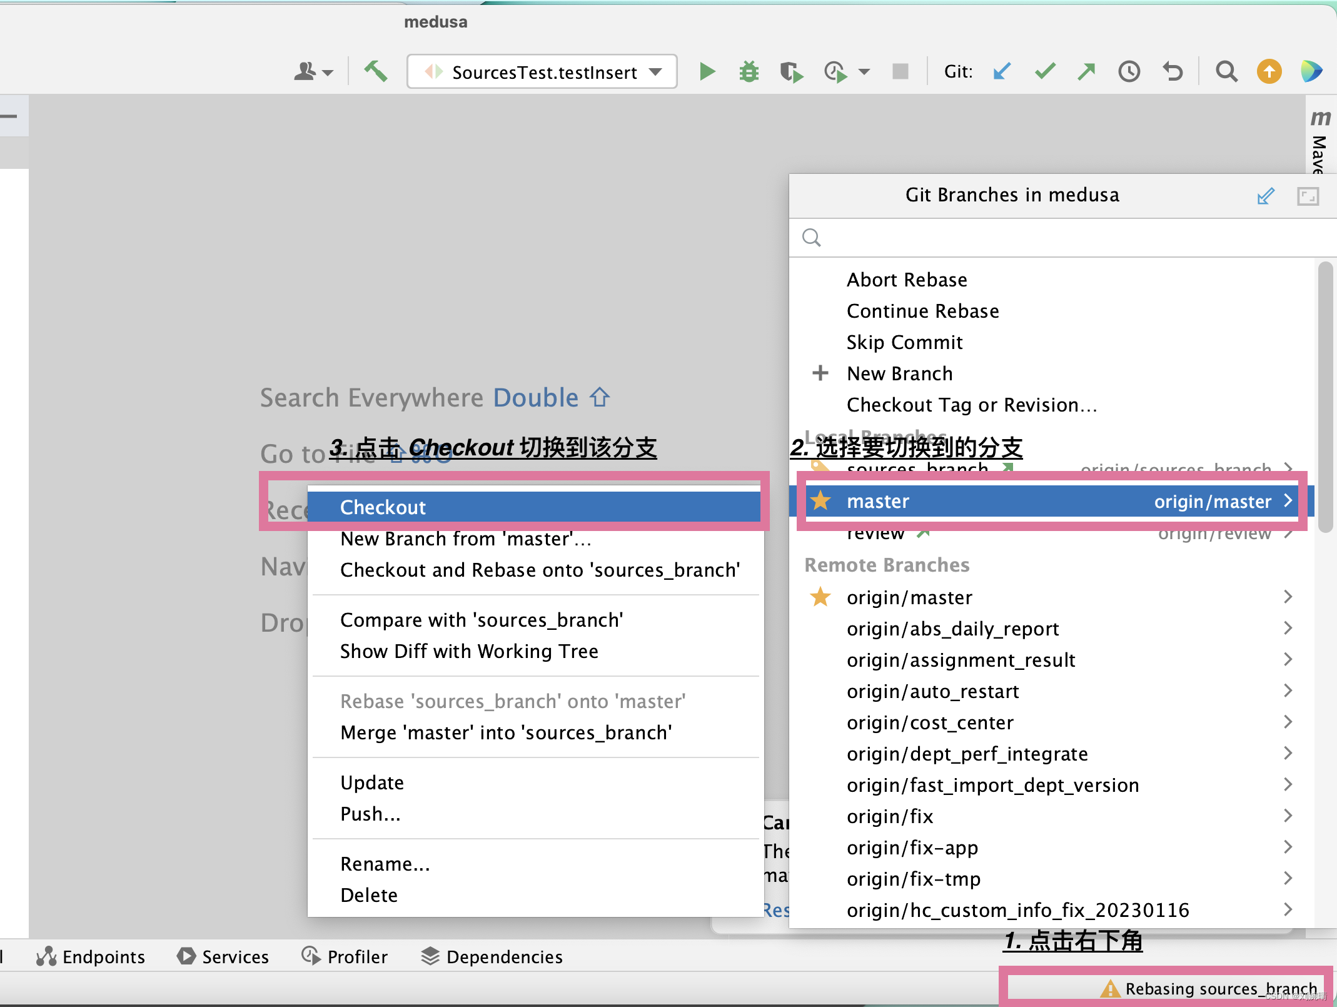
Task: Click the green Run button
Action: coord(707,72)
